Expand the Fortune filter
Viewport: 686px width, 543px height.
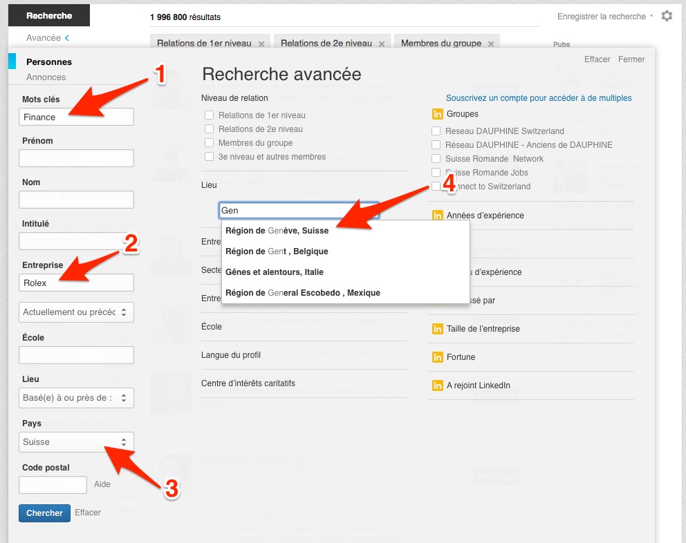(461, 357)
